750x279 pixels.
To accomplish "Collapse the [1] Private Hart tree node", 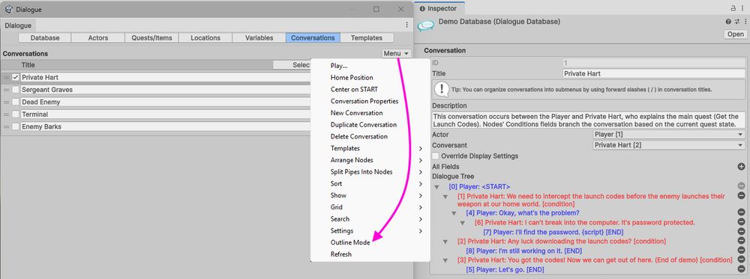I will tap(445, 197).
